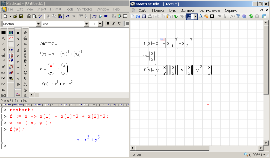Click SMath text color icon

(x=201, y=16)
